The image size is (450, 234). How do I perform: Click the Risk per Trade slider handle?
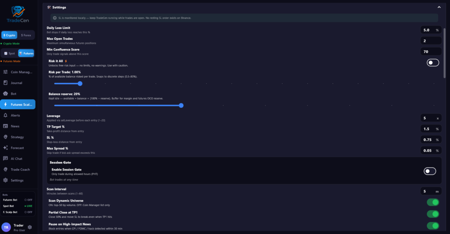[x=80, y=84]
